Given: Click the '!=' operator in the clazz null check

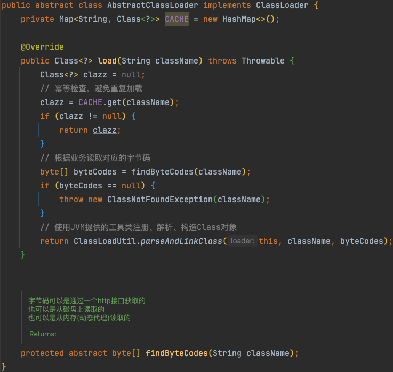Looking at the screenshot, I should click(x=92, y=116).
